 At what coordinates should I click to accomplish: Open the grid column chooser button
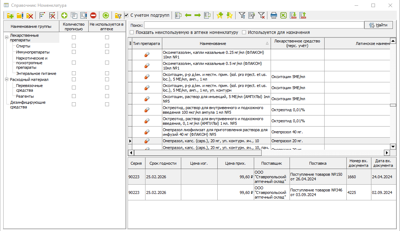[130, 43]
